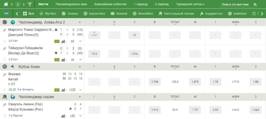Open the trophy tournaments icon in breadcrumb
This screenshot has height=119, width=266.
pos(30,4)
